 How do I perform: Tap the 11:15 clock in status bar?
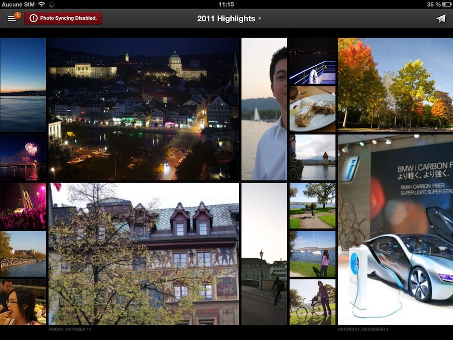click(x=226, y=5)
